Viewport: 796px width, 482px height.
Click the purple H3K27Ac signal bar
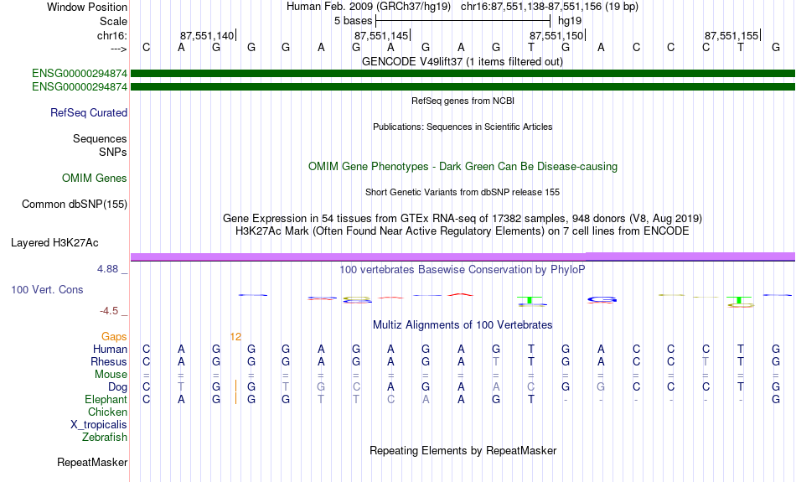pos(463,257)
